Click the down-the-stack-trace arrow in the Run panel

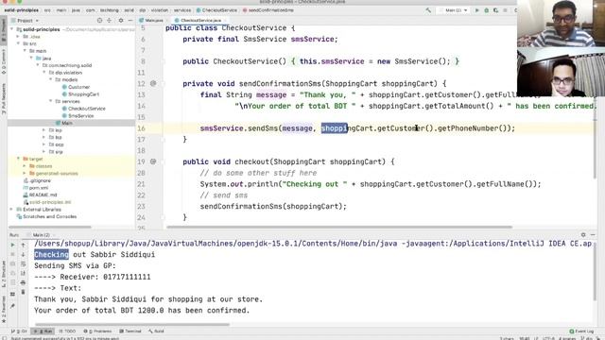23,254
